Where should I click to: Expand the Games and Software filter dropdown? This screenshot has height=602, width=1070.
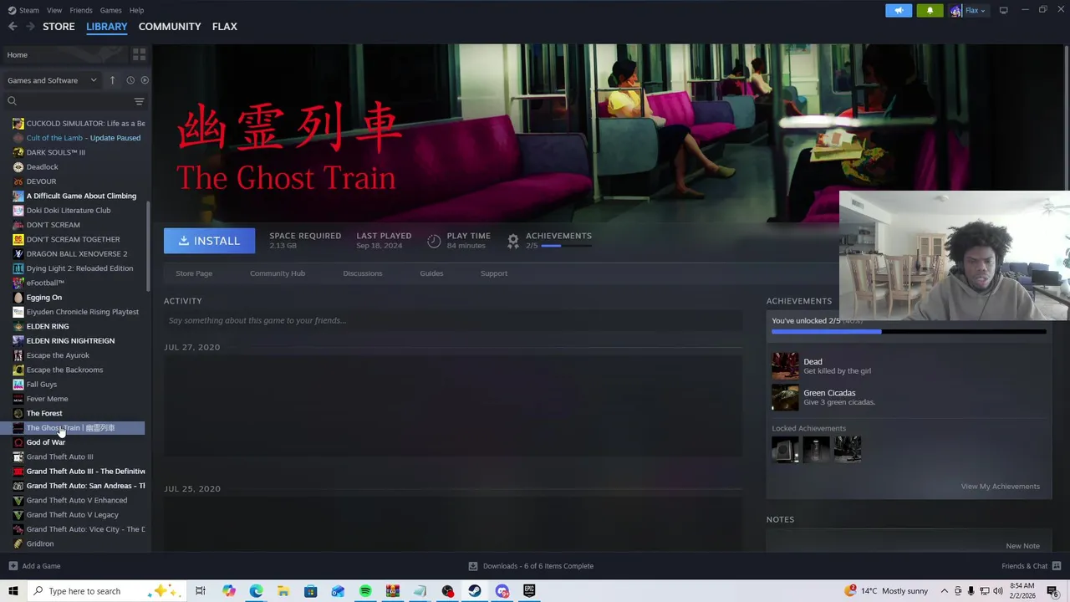point(52,80)
